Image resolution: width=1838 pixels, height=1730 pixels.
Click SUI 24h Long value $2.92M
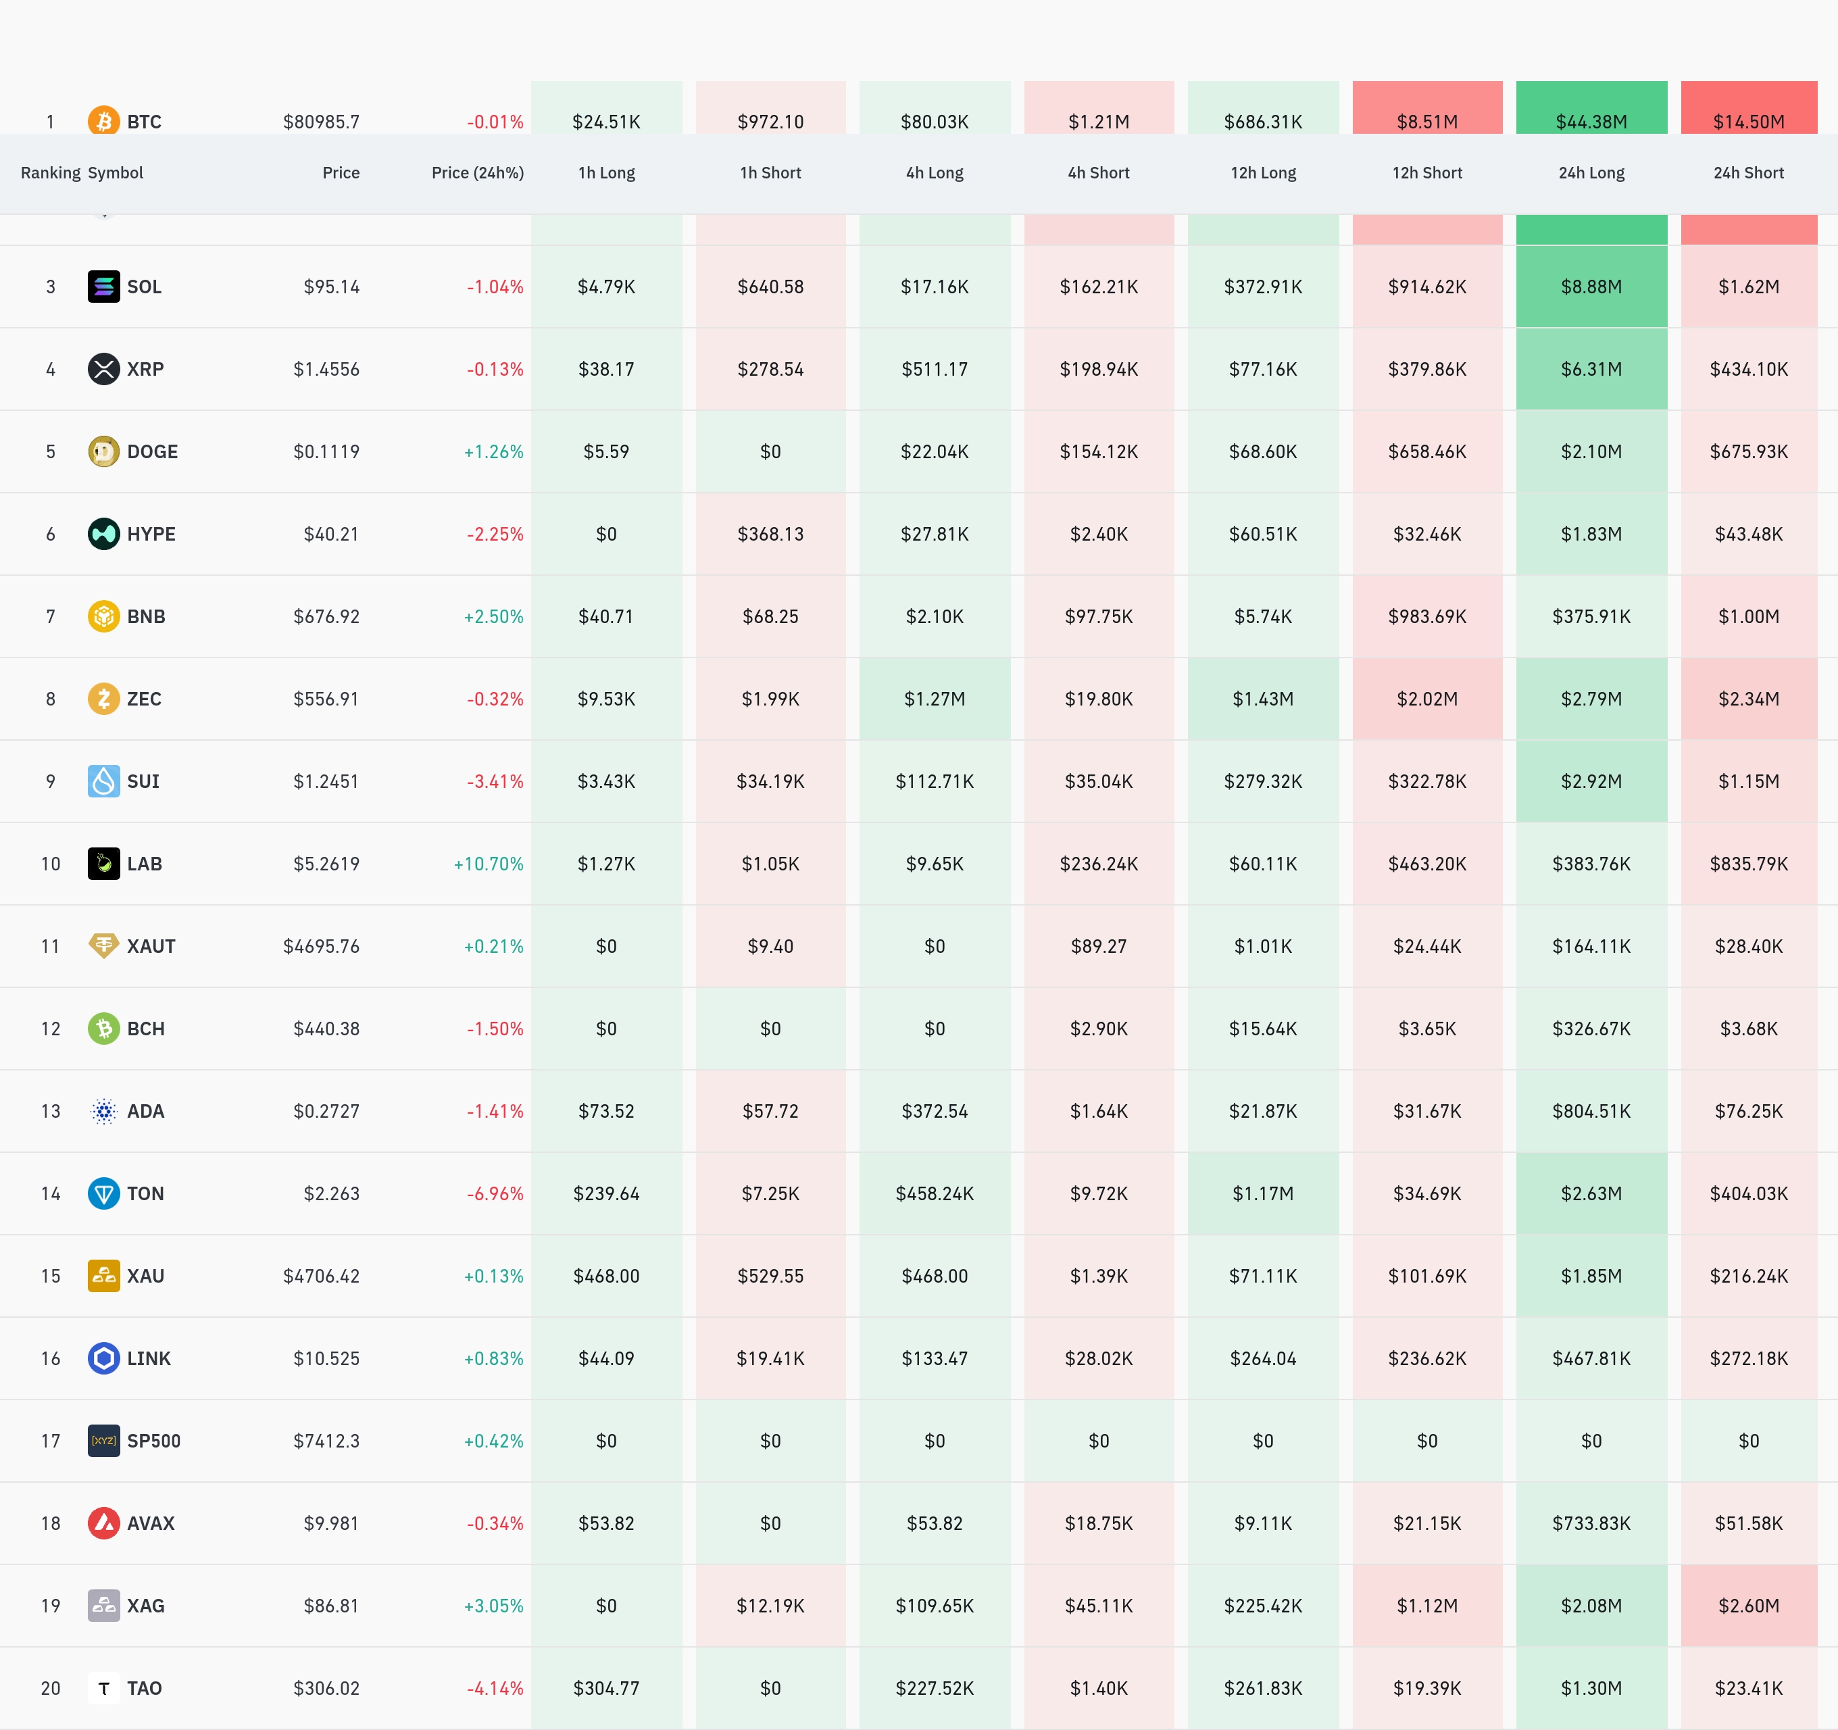[1592, 781]
